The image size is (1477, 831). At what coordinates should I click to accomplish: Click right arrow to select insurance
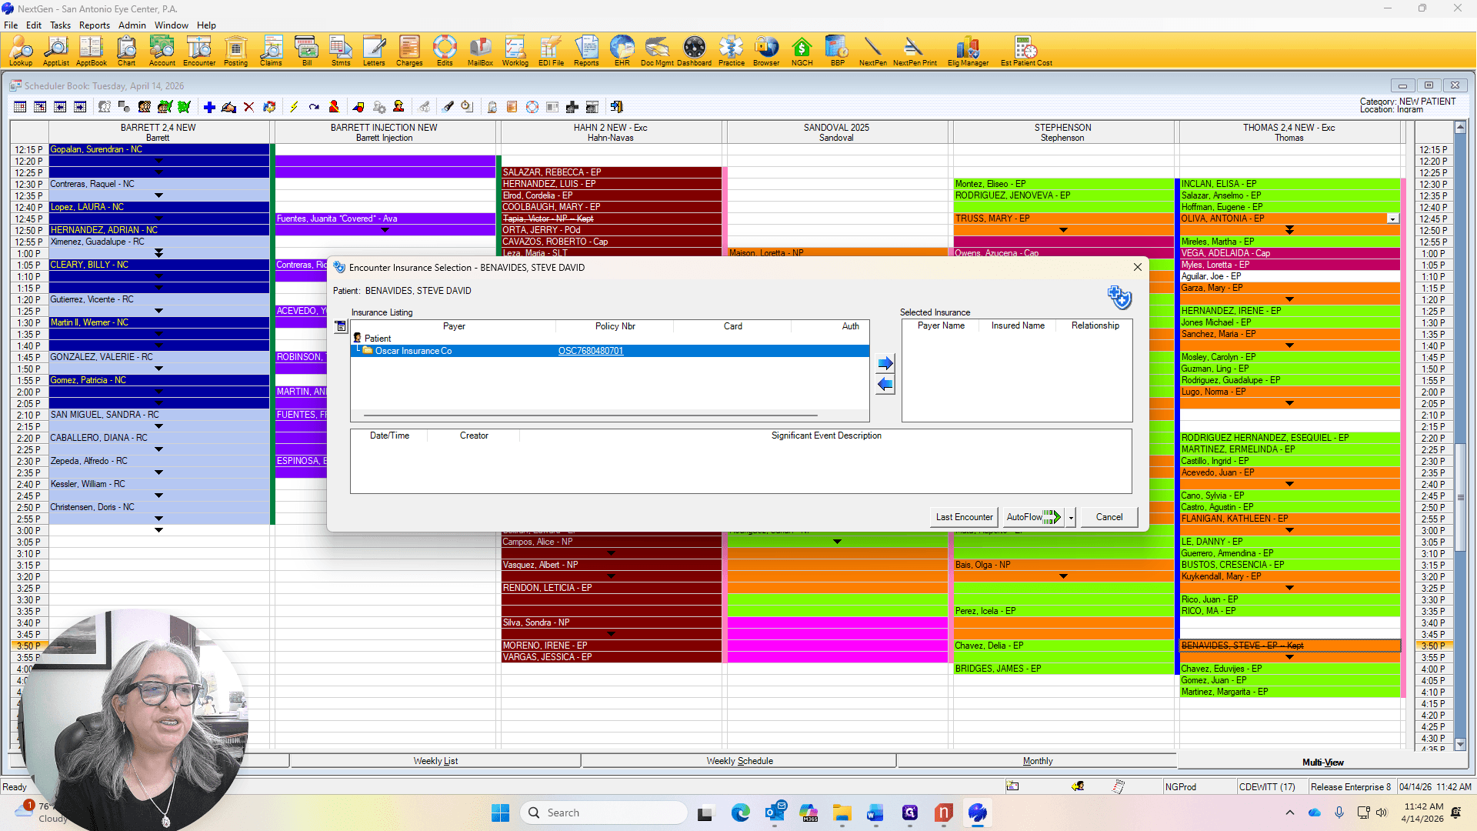(885, 363)
